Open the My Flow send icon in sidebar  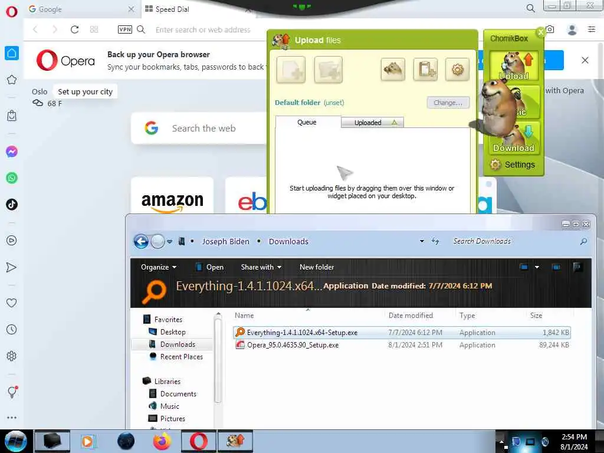pyautogui.click(x=12, y=267)
